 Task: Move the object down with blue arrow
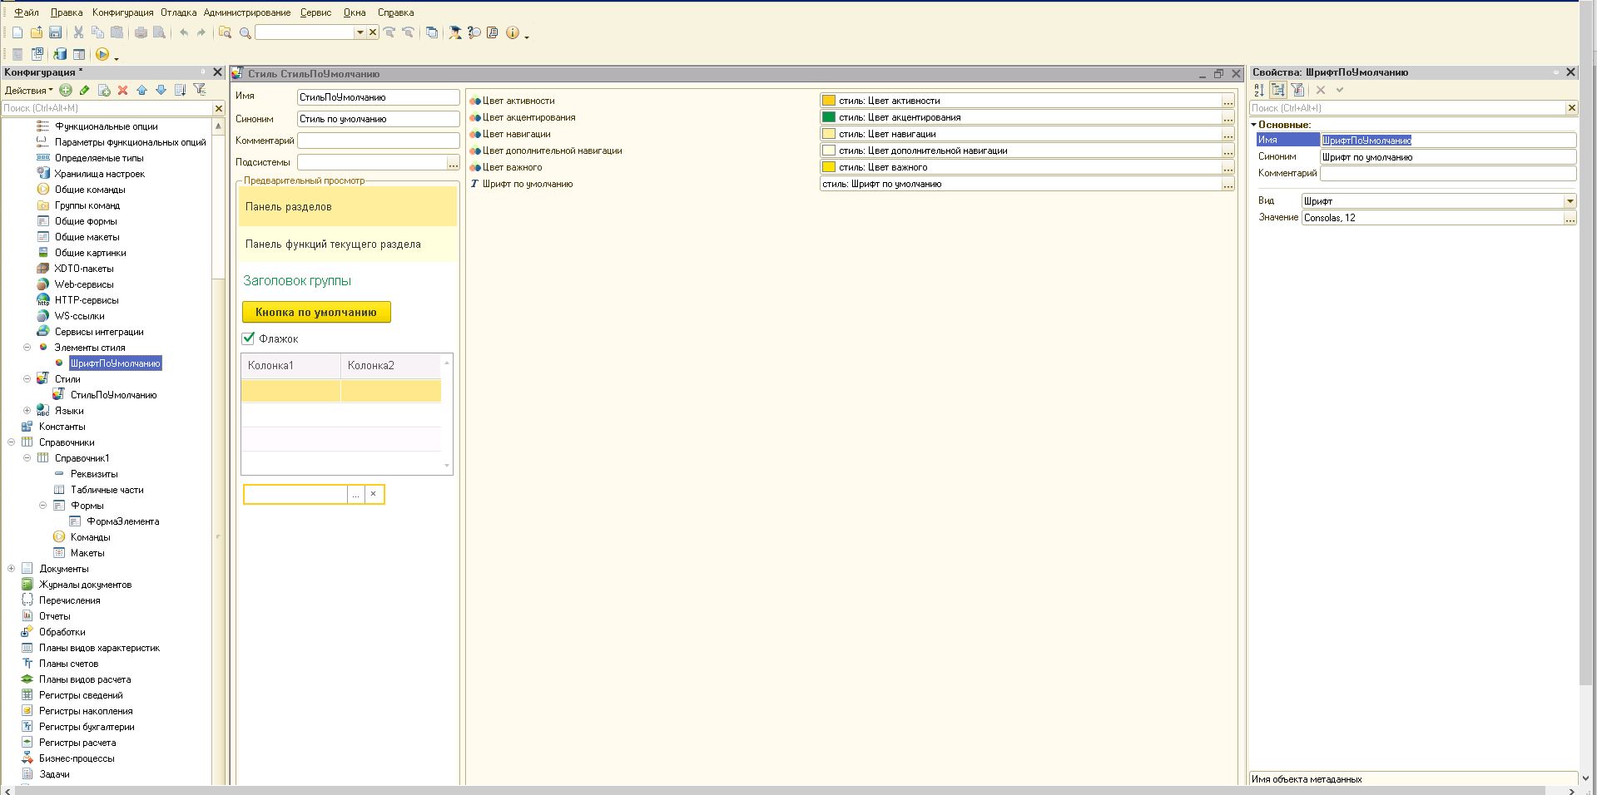click(161, 90)
